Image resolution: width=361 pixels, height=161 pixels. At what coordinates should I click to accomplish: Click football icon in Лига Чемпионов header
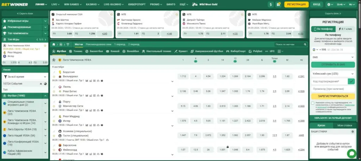click(x=54, y=60)
